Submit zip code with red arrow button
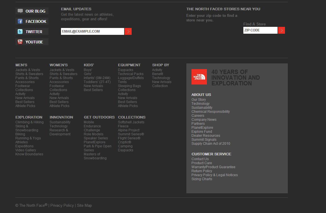The image size is (326, 213). (281, 30)
